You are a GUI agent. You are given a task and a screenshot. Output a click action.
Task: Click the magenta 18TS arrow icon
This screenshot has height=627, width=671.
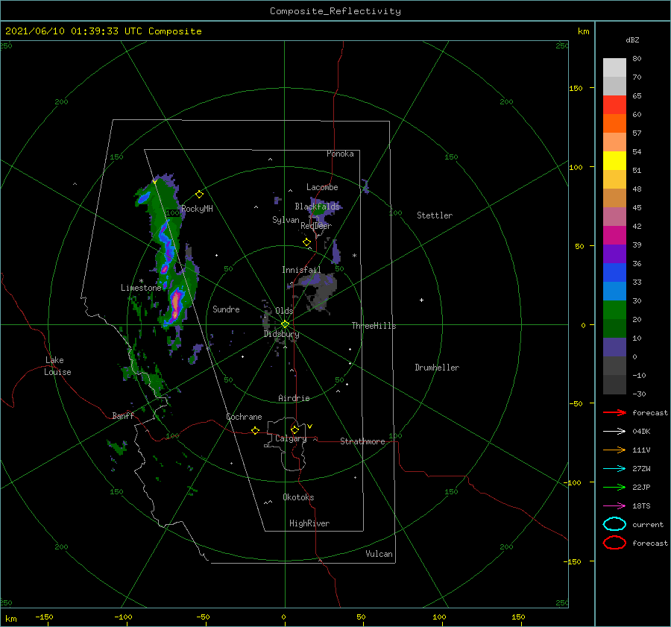click(614, 506)
